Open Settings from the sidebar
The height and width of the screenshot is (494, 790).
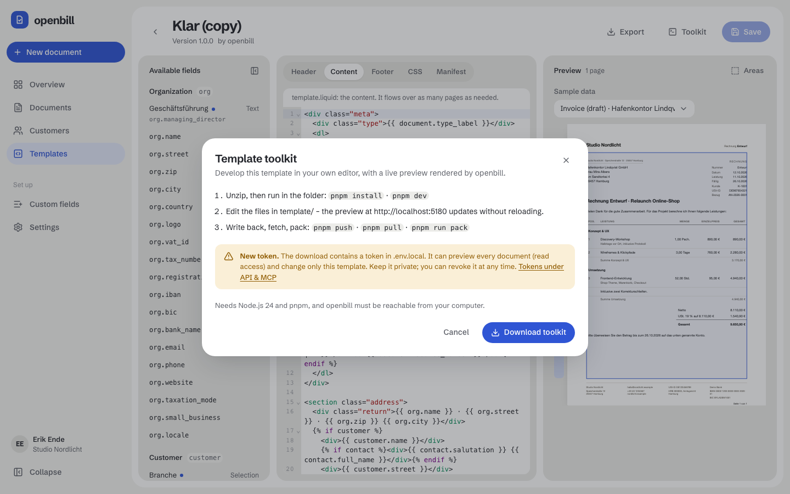(x=66, y=227)
